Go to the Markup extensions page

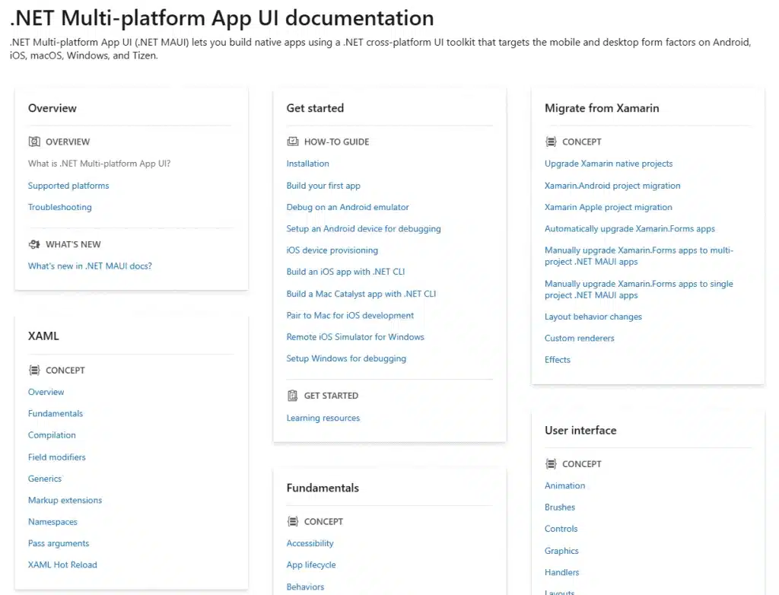click(65, 501)
